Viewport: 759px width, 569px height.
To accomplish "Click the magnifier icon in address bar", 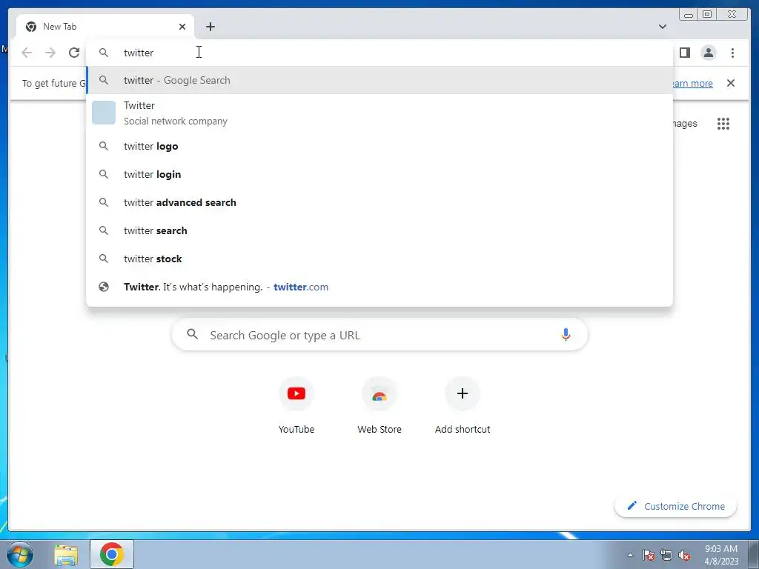I will coord(104,53).
